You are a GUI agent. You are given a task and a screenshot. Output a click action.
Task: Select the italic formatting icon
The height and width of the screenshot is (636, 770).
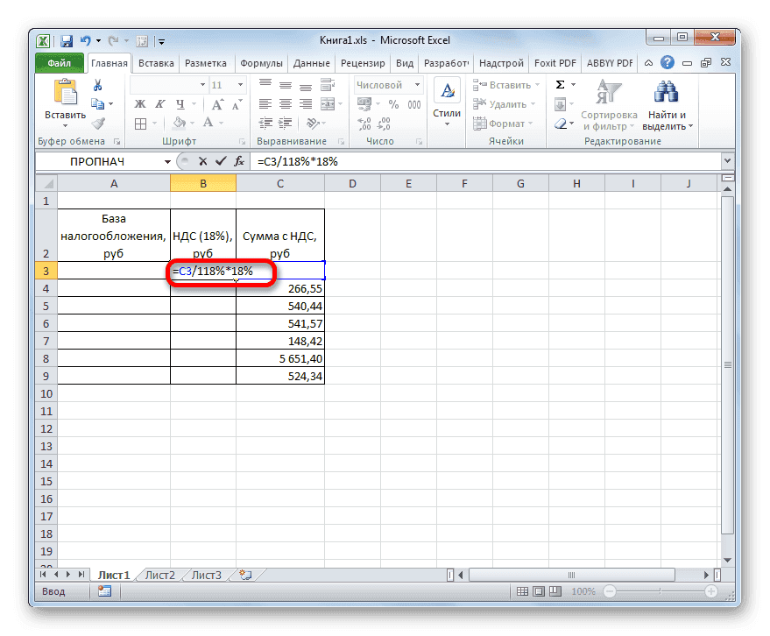pyautogui.click(x=159, y=103)
